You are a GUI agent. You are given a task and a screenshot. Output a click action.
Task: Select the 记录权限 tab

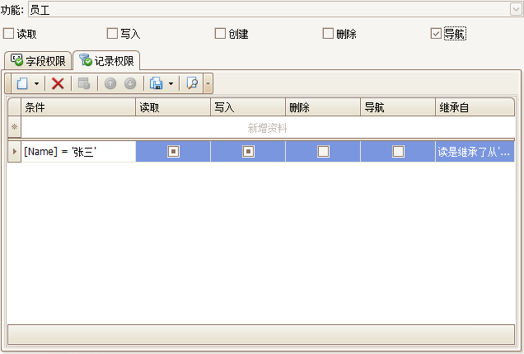click(106, 60)
